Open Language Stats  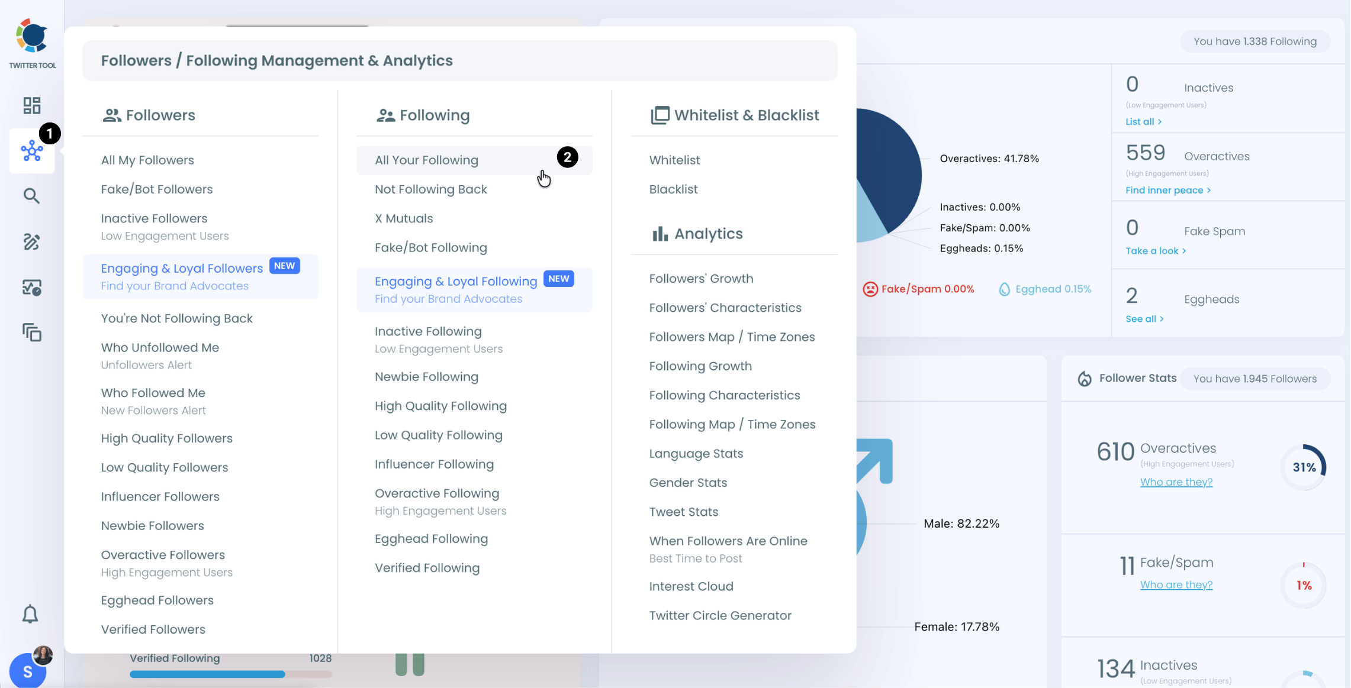pyautogui.click(x=696, y=454)
